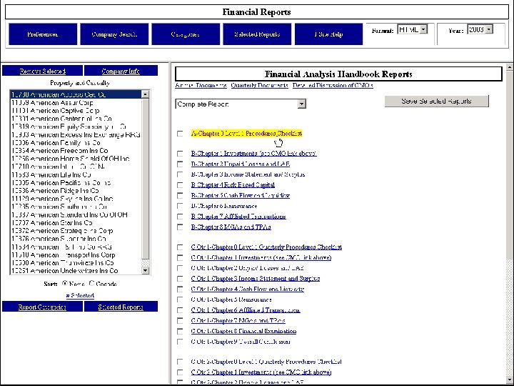514x386 pixels.
Task: Click company list scrollbar down arrow
Action: point(145,270)
